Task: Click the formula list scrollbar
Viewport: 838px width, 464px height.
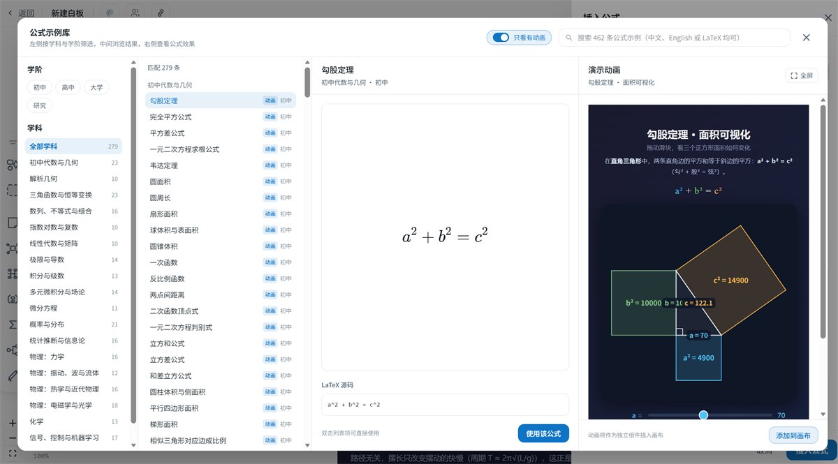Action: [307, 82]
